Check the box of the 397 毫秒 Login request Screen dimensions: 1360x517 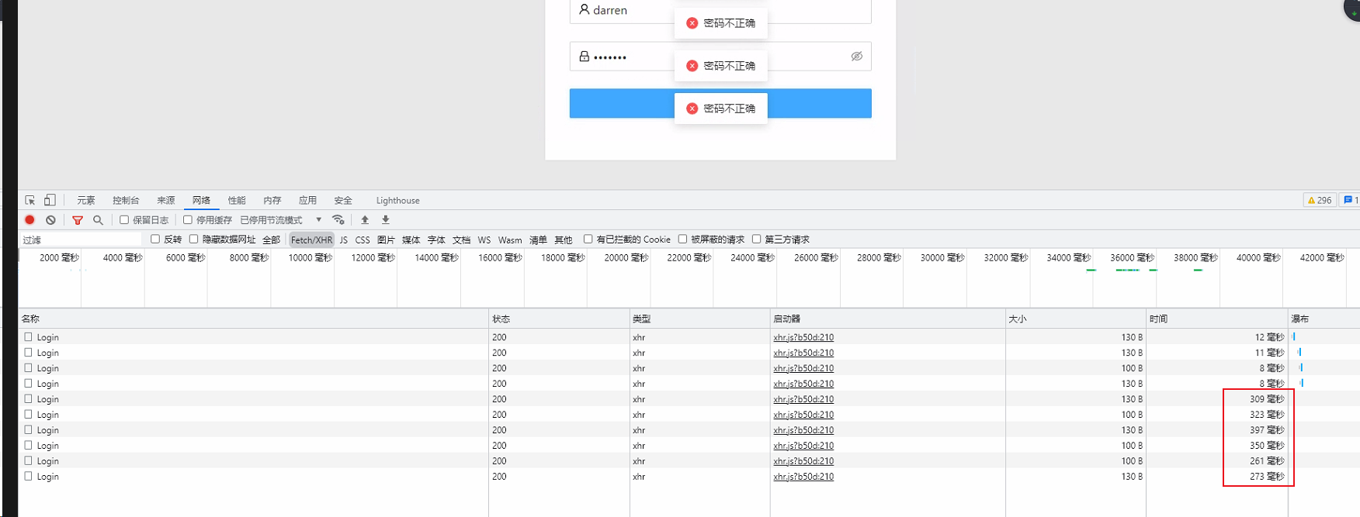(28, 430)
